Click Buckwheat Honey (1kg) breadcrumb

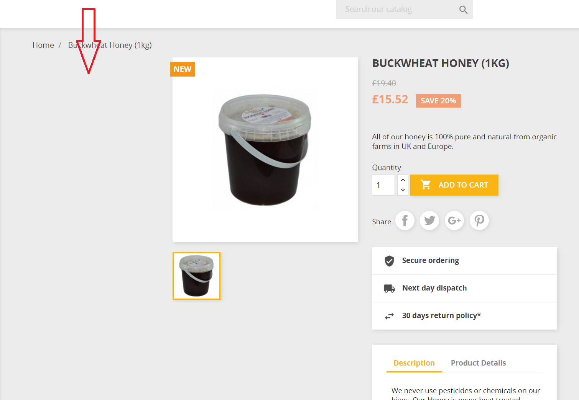(x=110, y=45)
